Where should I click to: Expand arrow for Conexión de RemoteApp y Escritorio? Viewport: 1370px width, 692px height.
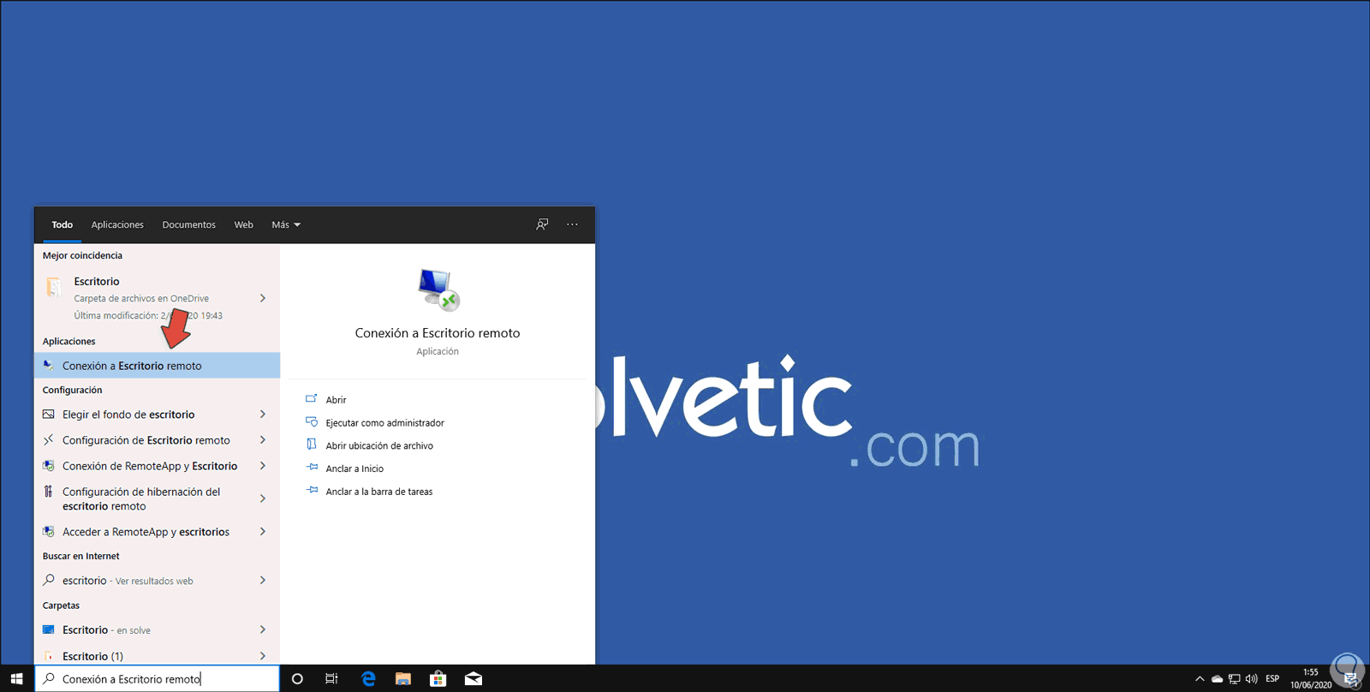pos(263,466)
